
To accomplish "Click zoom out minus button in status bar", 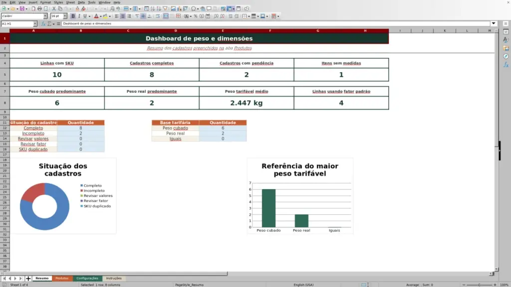I will (464, 285).
